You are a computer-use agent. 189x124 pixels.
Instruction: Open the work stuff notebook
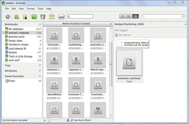pos(22,60)
